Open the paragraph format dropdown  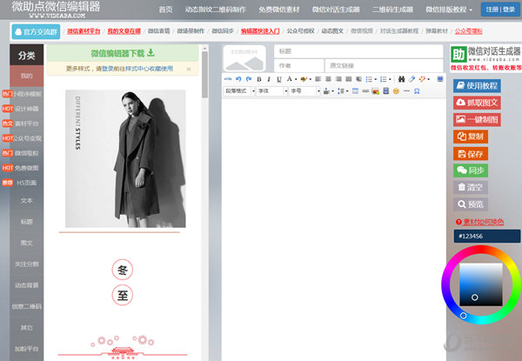240,90
